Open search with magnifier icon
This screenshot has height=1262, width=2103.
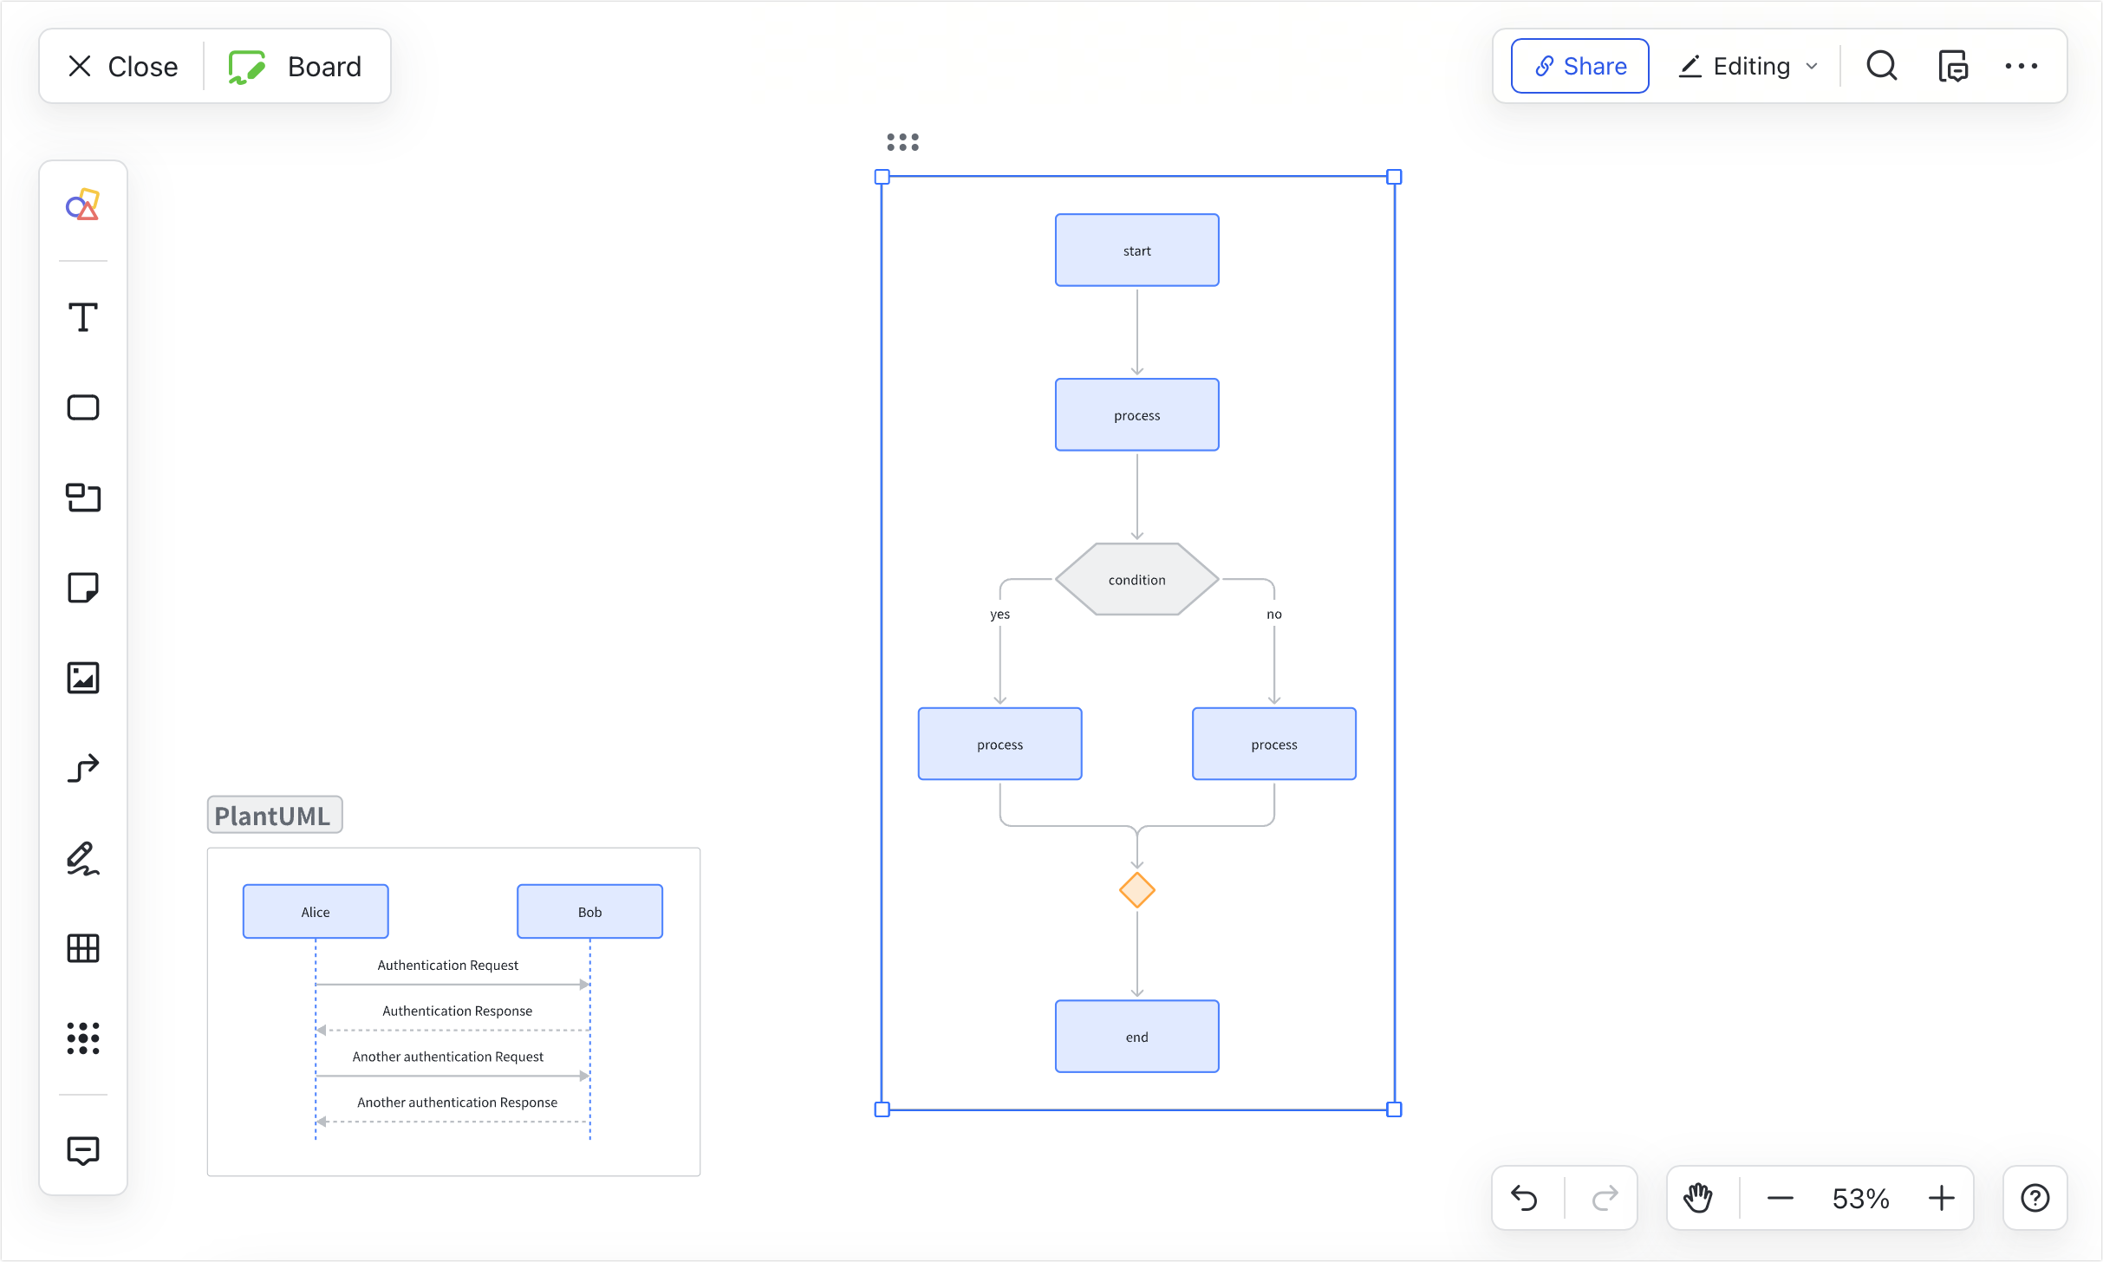point(1882,66)
